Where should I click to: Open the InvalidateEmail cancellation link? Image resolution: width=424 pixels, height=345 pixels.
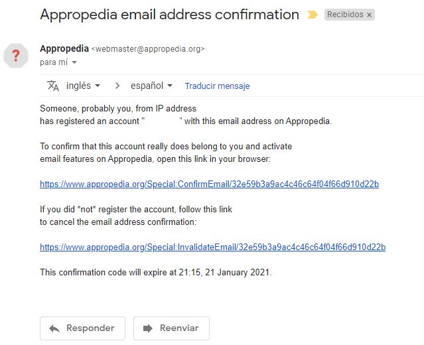coord(212,247)
